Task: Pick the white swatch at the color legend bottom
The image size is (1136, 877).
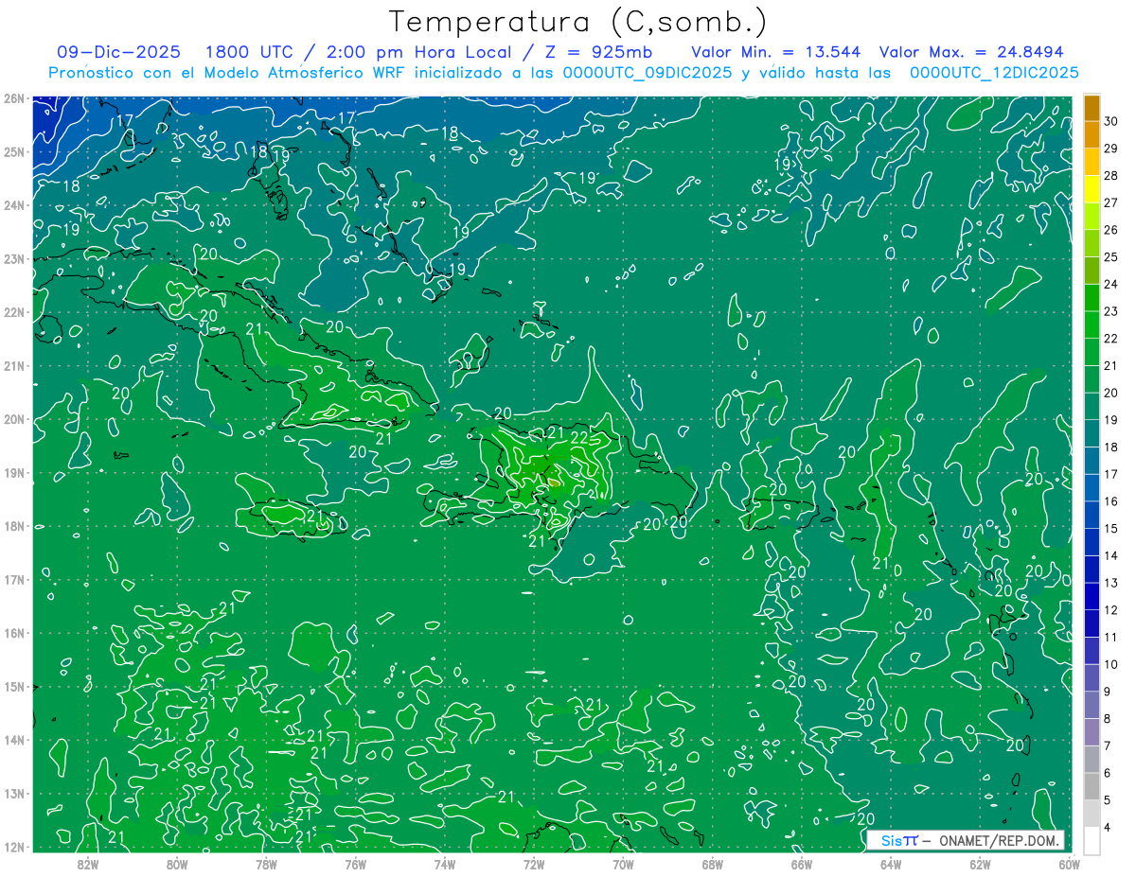Action: pyautogui.click(x=1092, y=840)
